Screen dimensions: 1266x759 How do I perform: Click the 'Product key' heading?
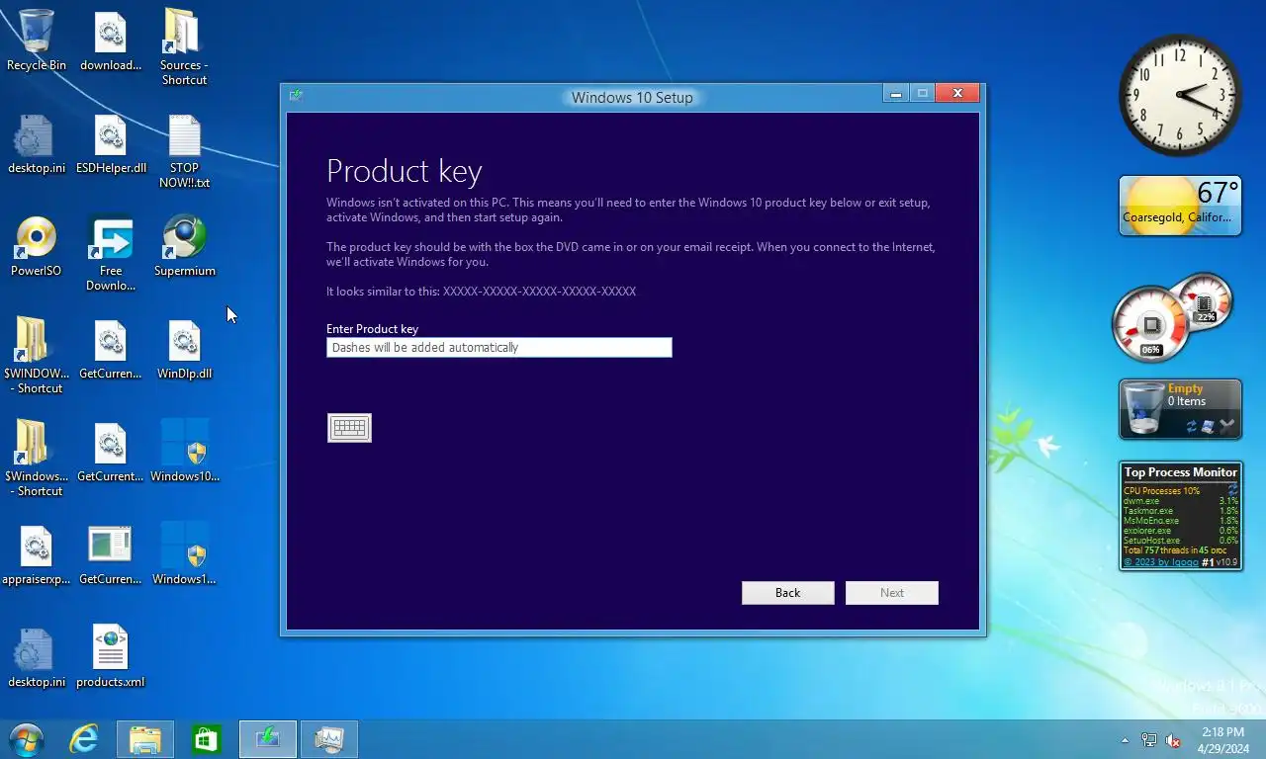pyautogui.click(x=404, y=172)
